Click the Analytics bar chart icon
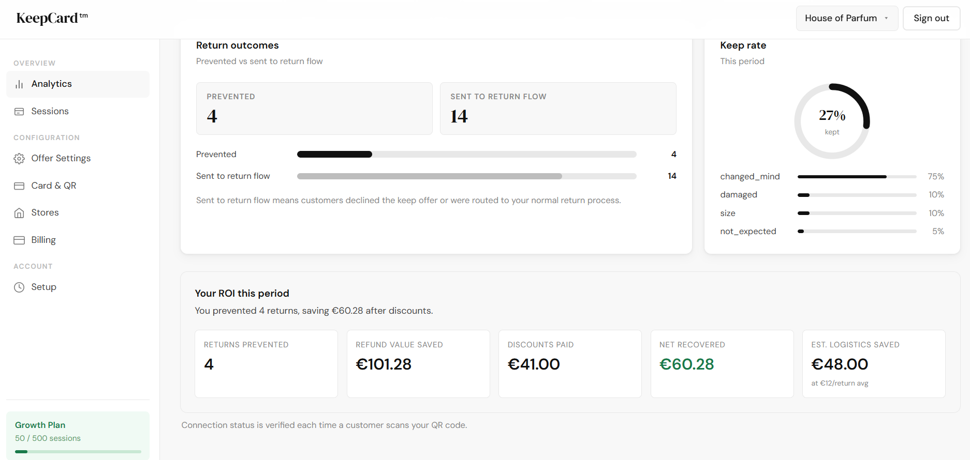The width and height of the screenshot is (970, 460). [x=19, y=84]
